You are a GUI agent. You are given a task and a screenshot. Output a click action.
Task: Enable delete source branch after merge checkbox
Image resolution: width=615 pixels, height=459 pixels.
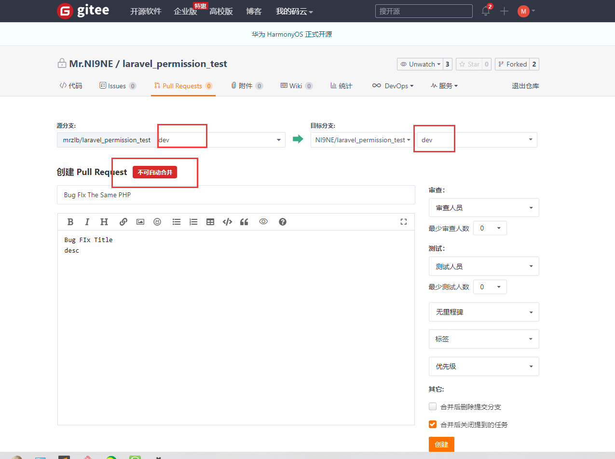tap(433, 406)
